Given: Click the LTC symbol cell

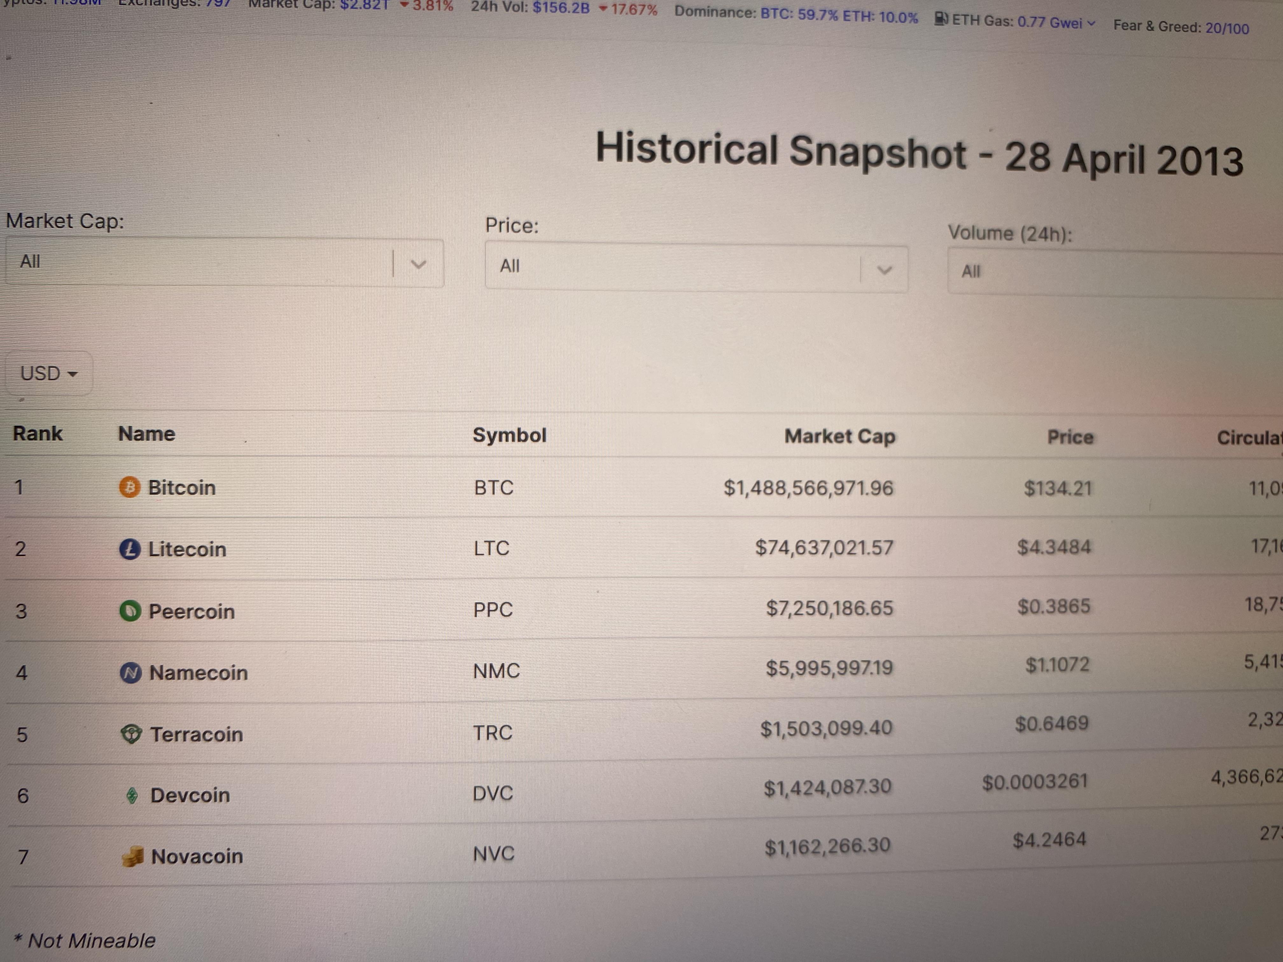Looking at the screenshot, I should click(x=491, y=548).
